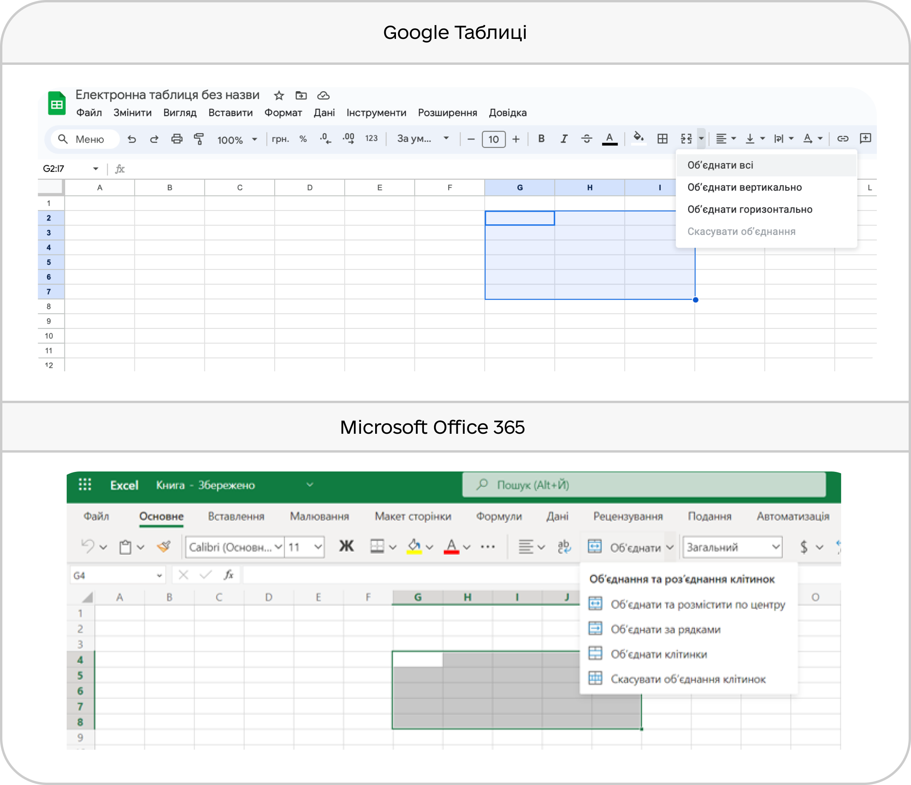Click the insert link icon in Google Sheets
This screenshot has height=785, width=911.
[842, 139]
